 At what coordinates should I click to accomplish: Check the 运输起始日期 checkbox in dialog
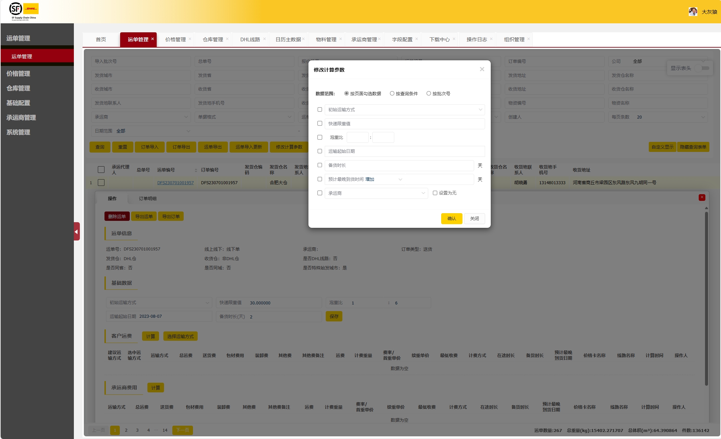pyautogui.click(x=320, y=151)
